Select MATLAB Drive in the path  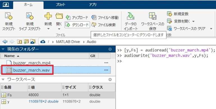tap(68, 42)
